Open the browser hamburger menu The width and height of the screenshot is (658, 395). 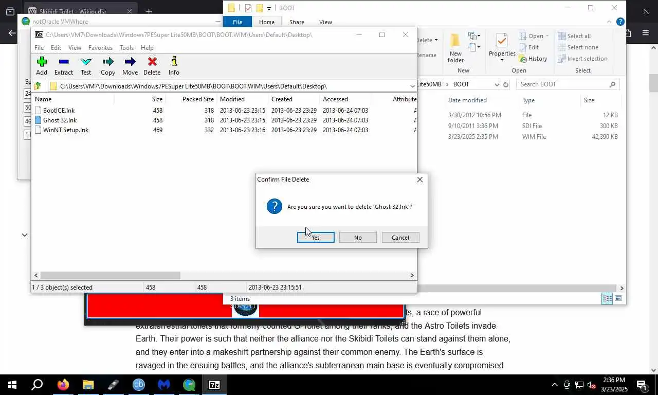click(x=646, y=33)
